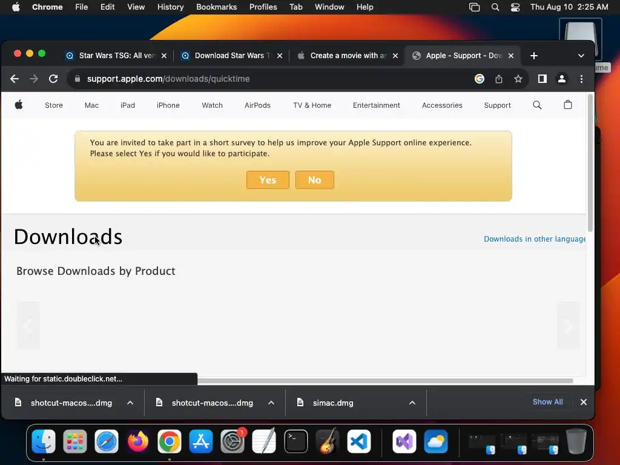Viewport: 620px width, 465px height.
Task: Open the Store nav link
Action: tap(54, 105)
